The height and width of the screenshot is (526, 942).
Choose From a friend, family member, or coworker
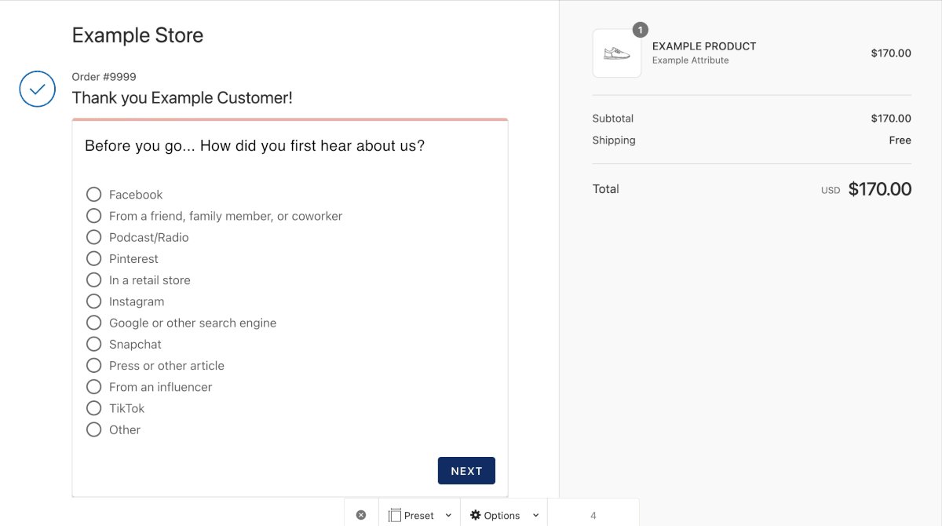click(x=94, y=215)
